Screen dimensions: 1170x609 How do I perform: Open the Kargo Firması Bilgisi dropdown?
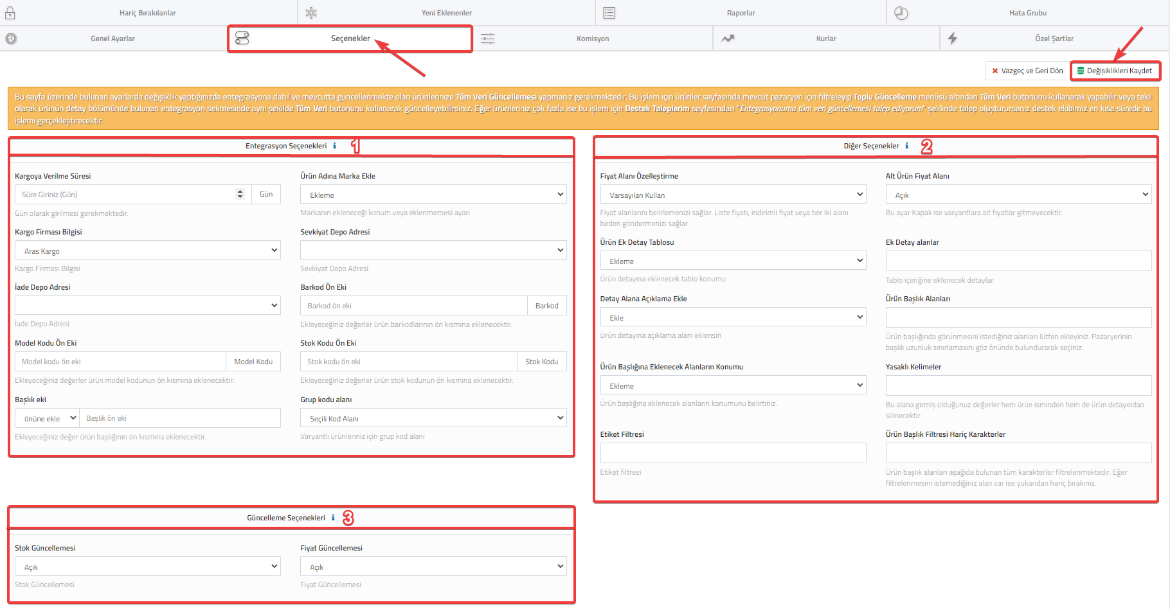tap(148, 250)
